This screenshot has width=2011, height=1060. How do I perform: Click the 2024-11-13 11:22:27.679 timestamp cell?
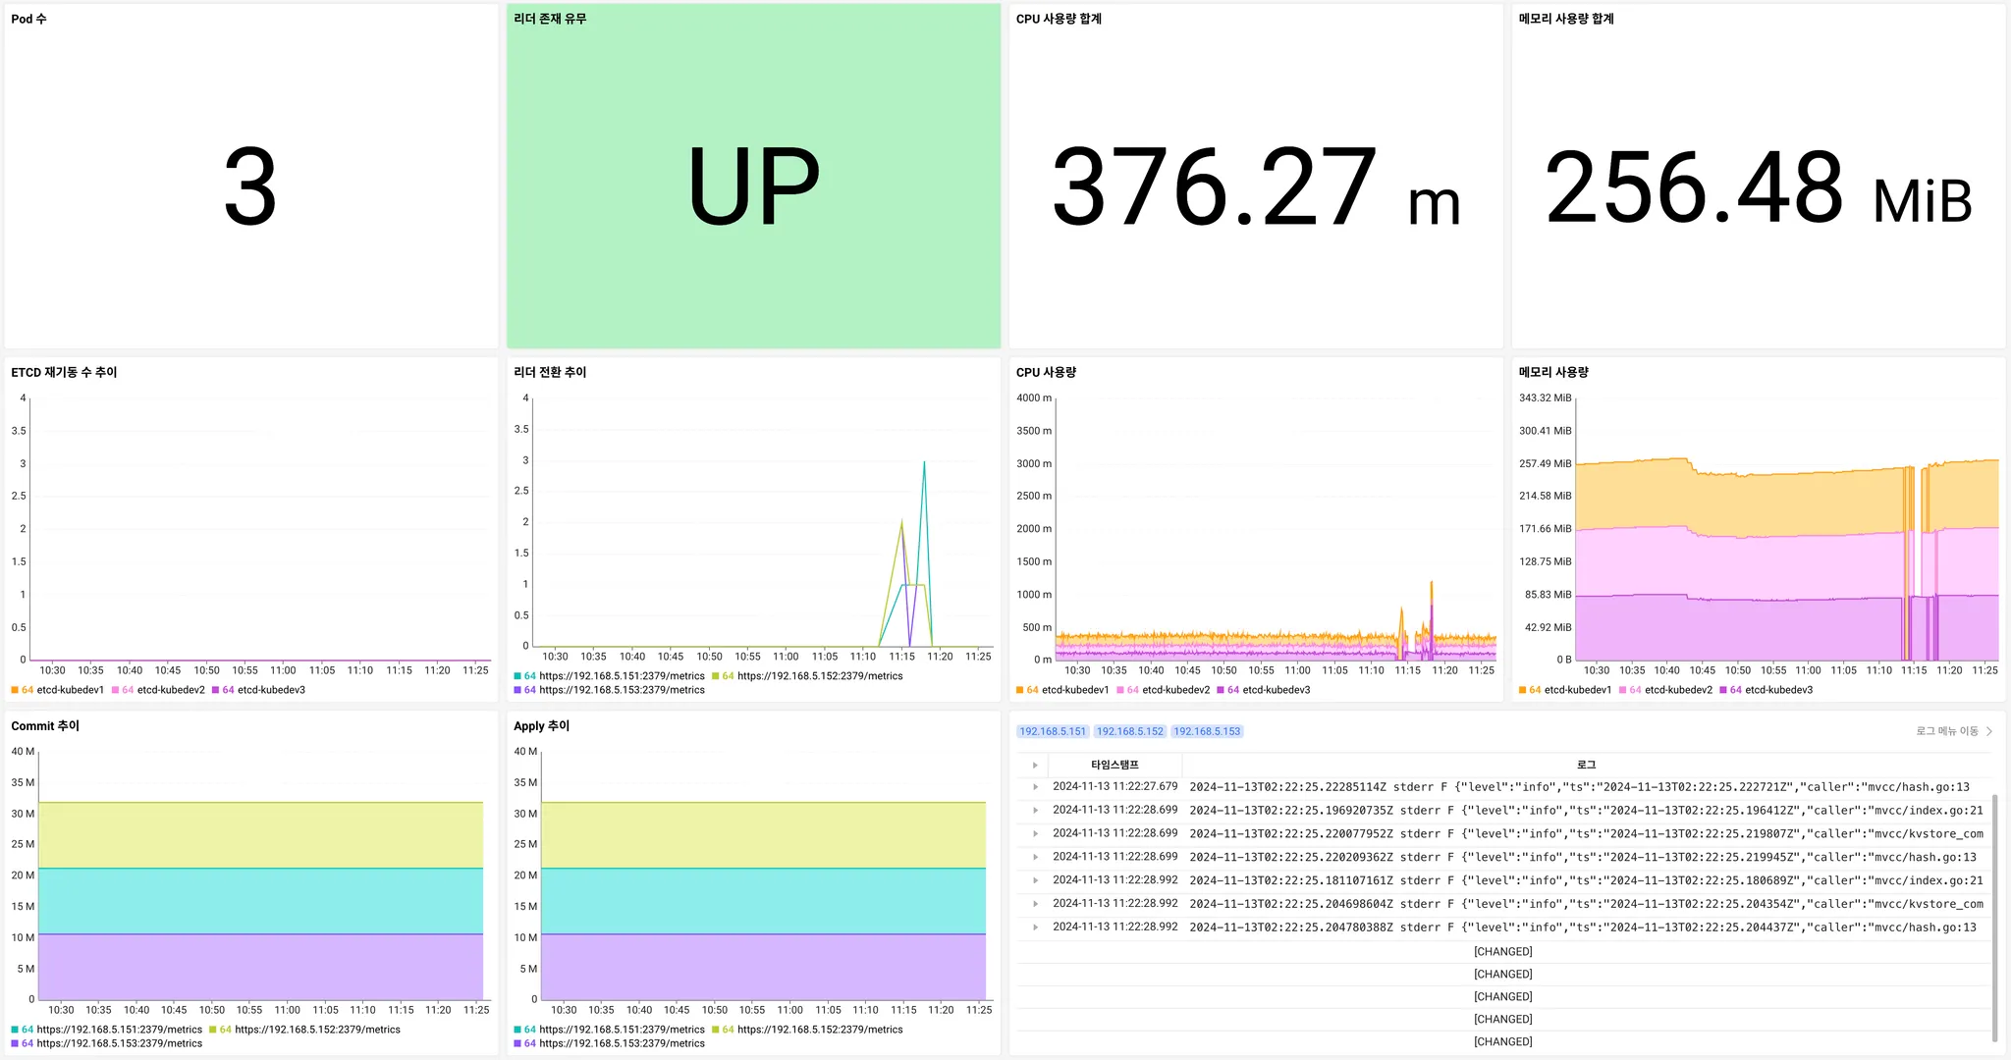[x=1114, y=787]
